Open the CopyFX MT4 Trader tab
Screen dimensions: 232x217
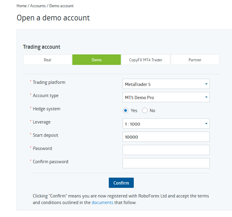[x=146, y=60]
